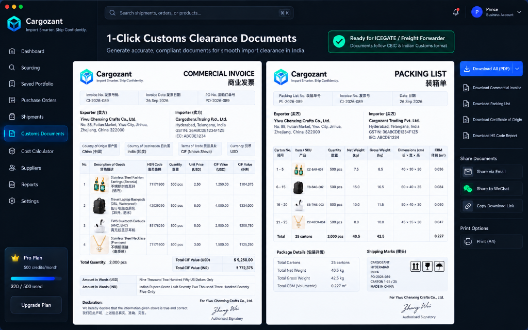
Task: Click the Pro Plan crown icon
Action: [15, 258]
